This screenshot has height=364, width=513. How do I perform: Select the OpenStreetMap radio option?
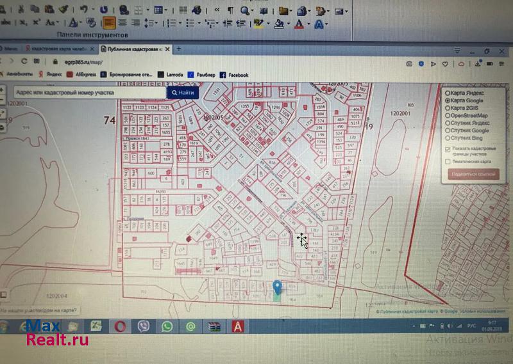tap(448, 116)
